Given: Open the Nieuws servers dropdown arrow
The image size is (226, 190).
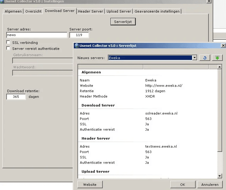Looking at the screenshot, I should (194, 58).
